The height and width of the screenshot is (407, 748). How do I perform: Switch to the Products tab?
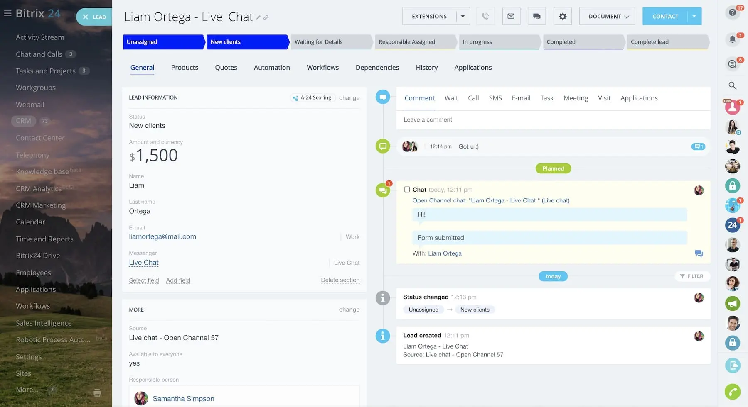coord(185,68)
